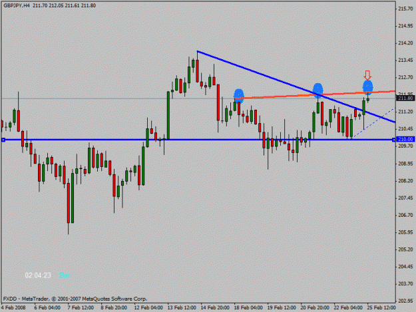Click the 20 Feb 20:00 time label
This screenshot has height=312, width=416.
[x=315, y=308]
